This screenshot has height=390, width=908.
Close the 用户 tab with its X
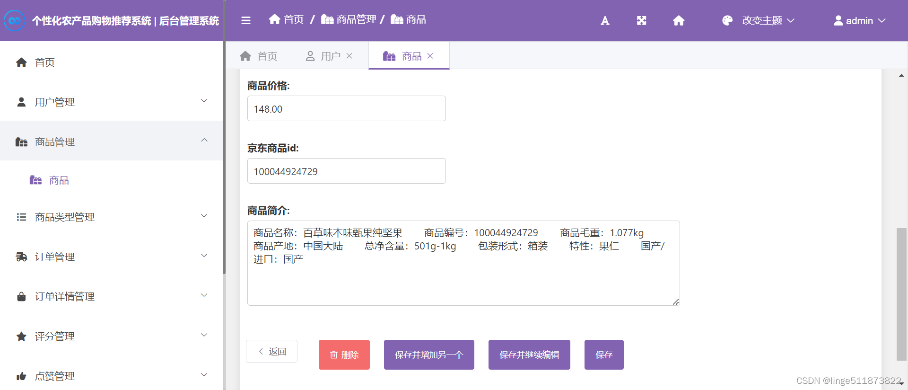[349, 56]
